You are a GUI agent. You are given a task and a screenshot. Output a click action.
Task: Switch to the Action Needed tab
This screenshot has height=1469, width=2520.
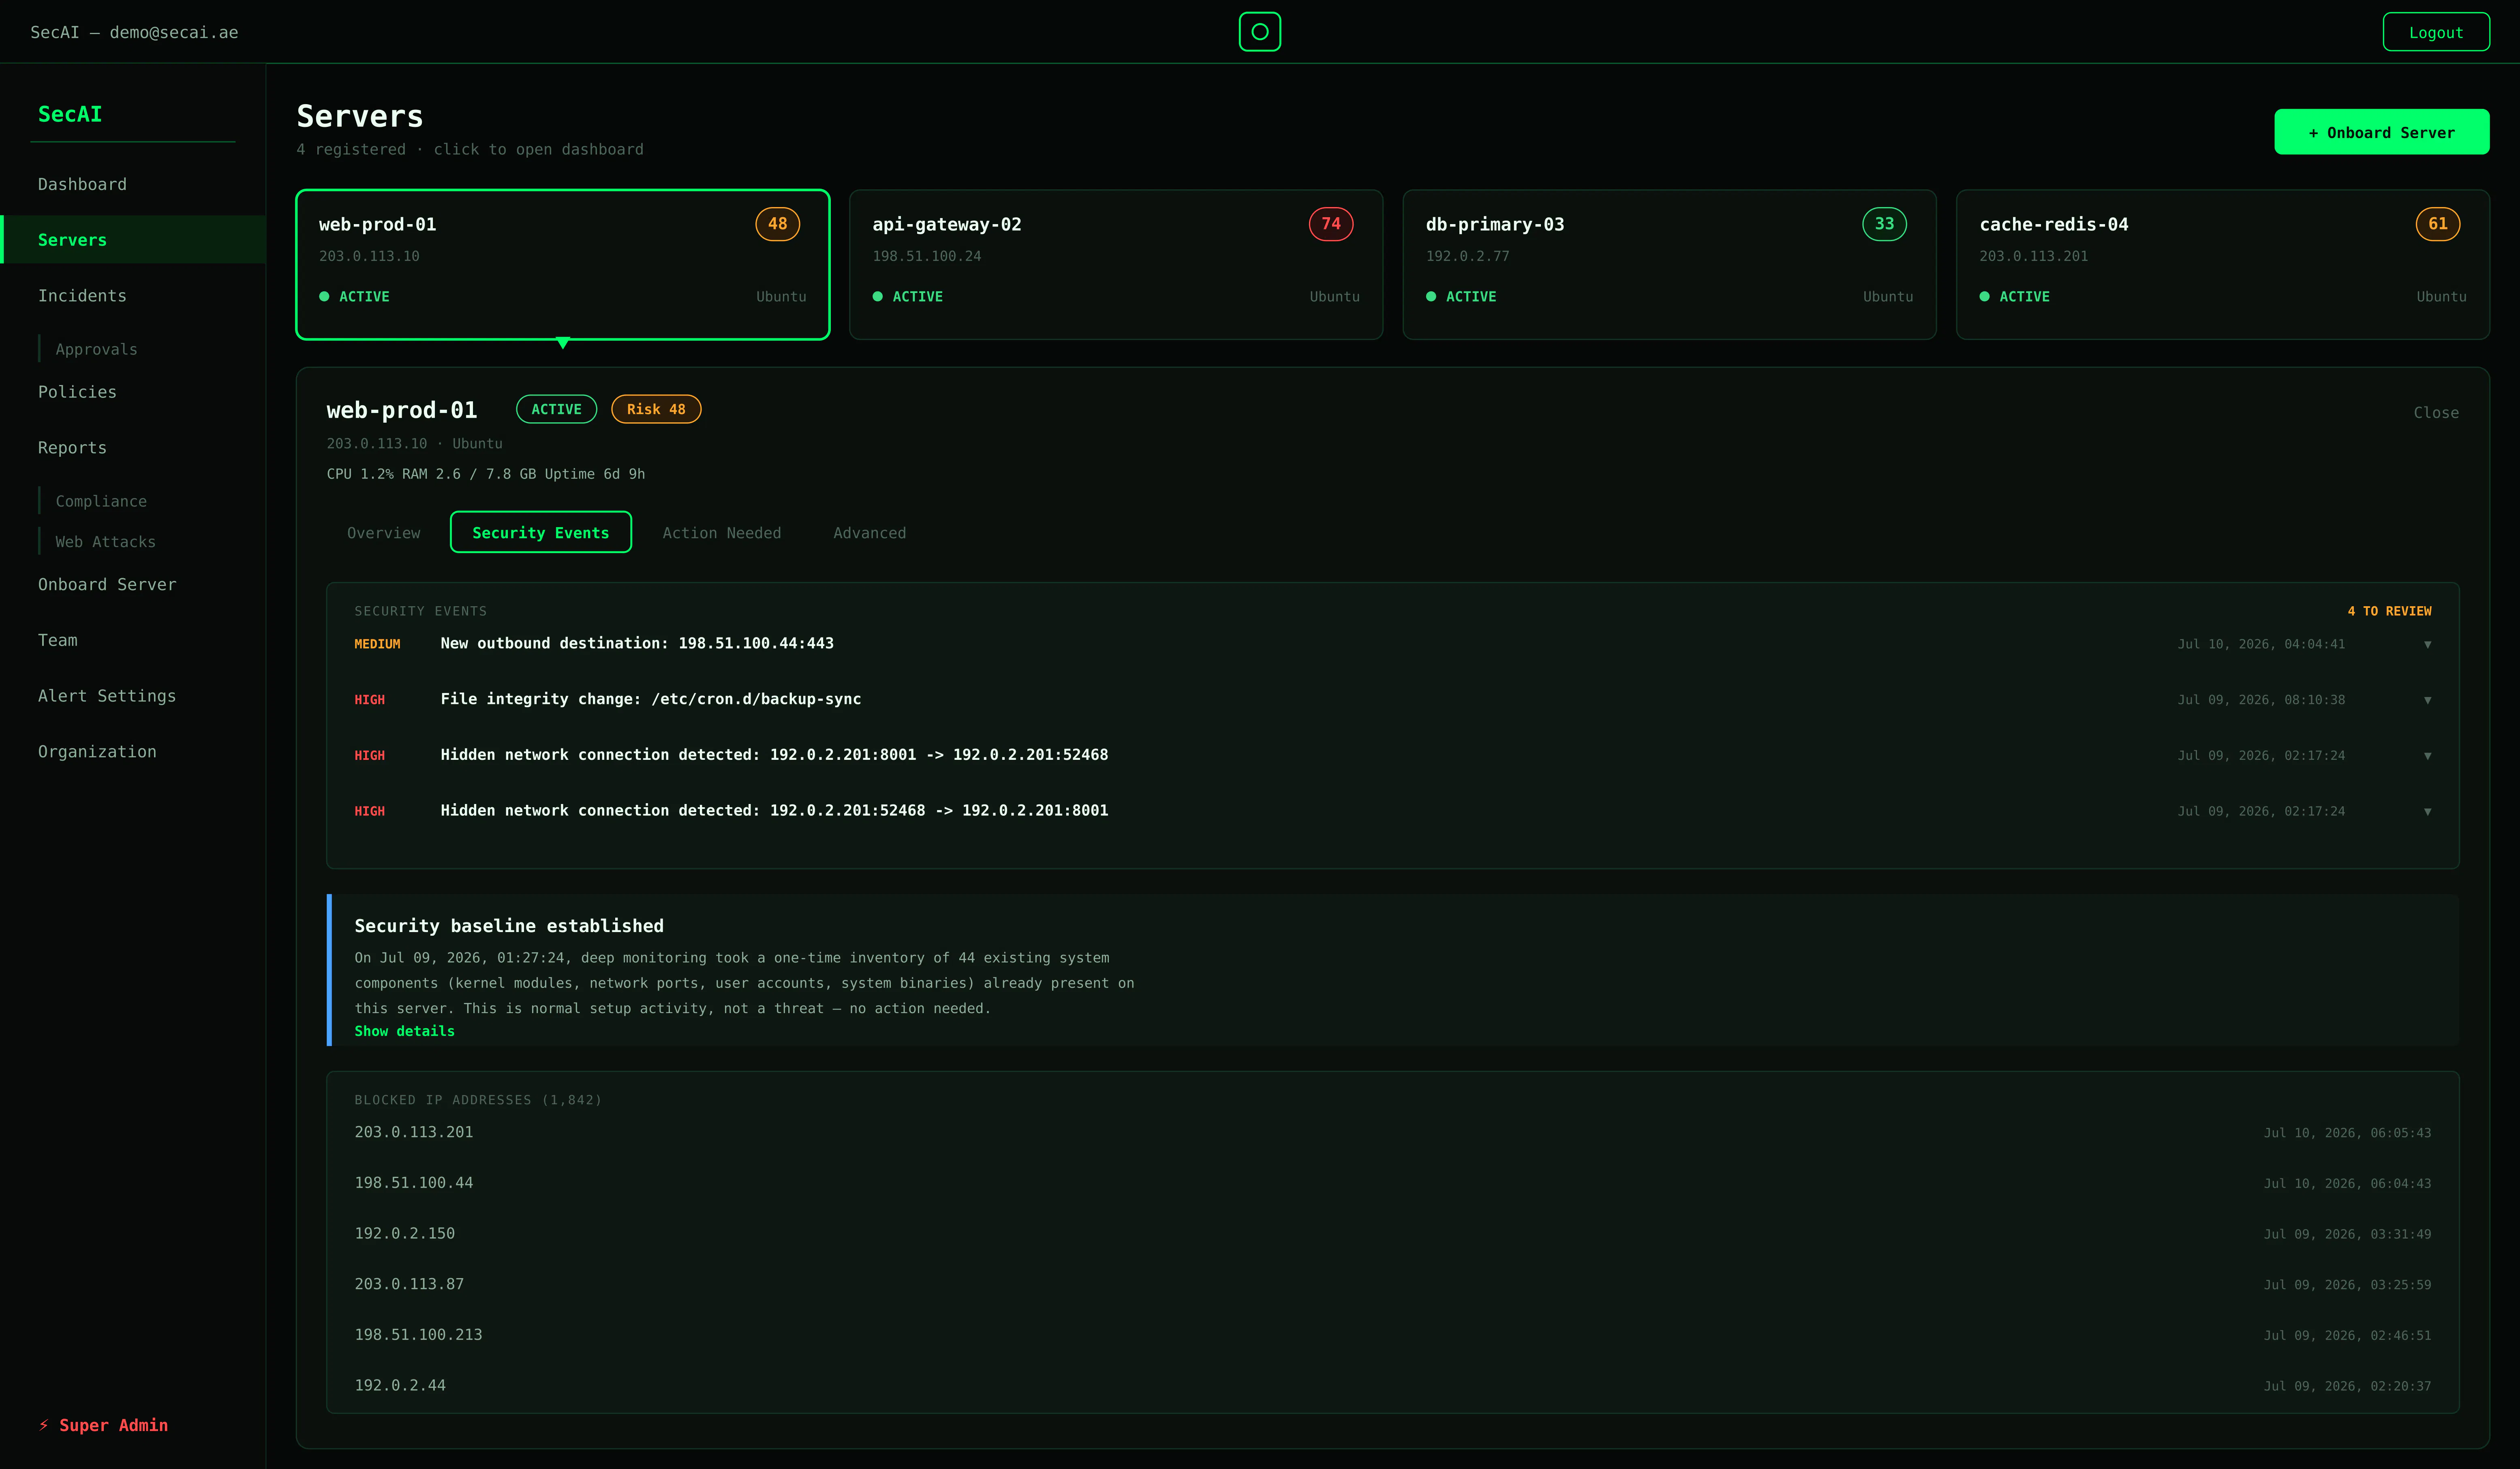click(x=722, y=533)
